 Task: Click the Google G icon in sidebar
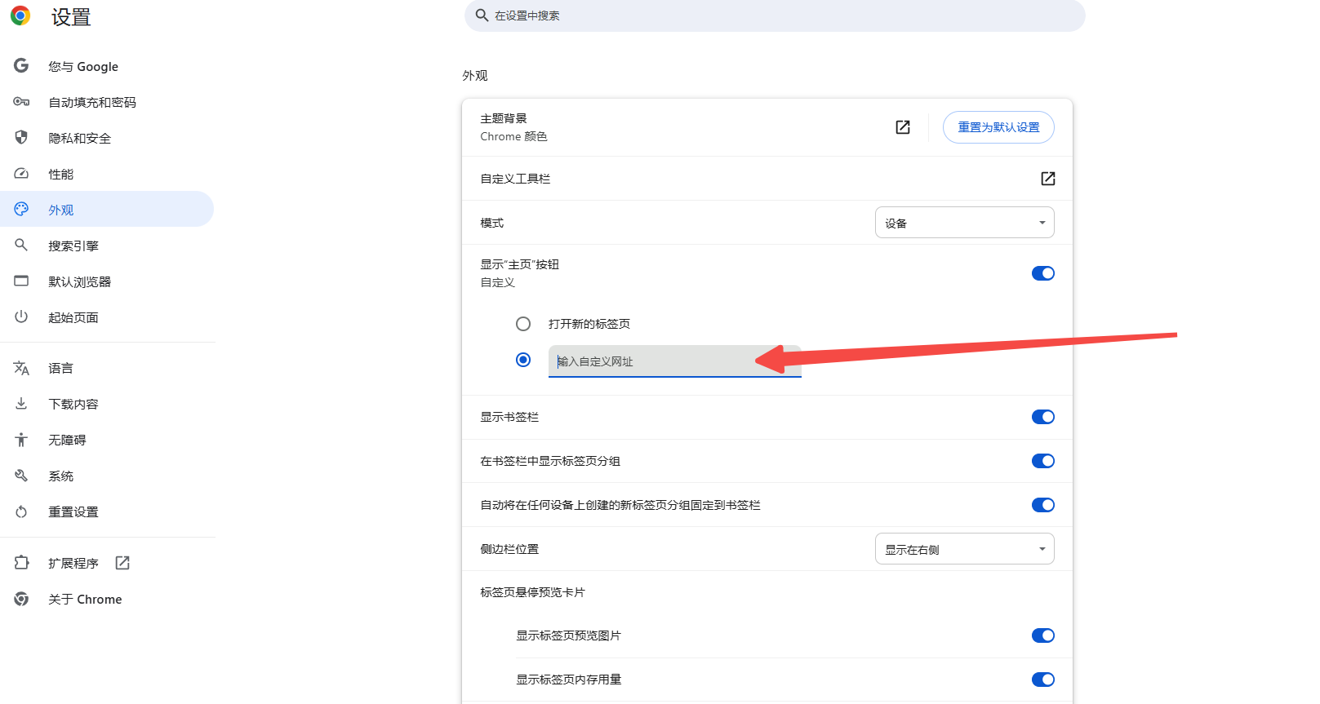21,65
